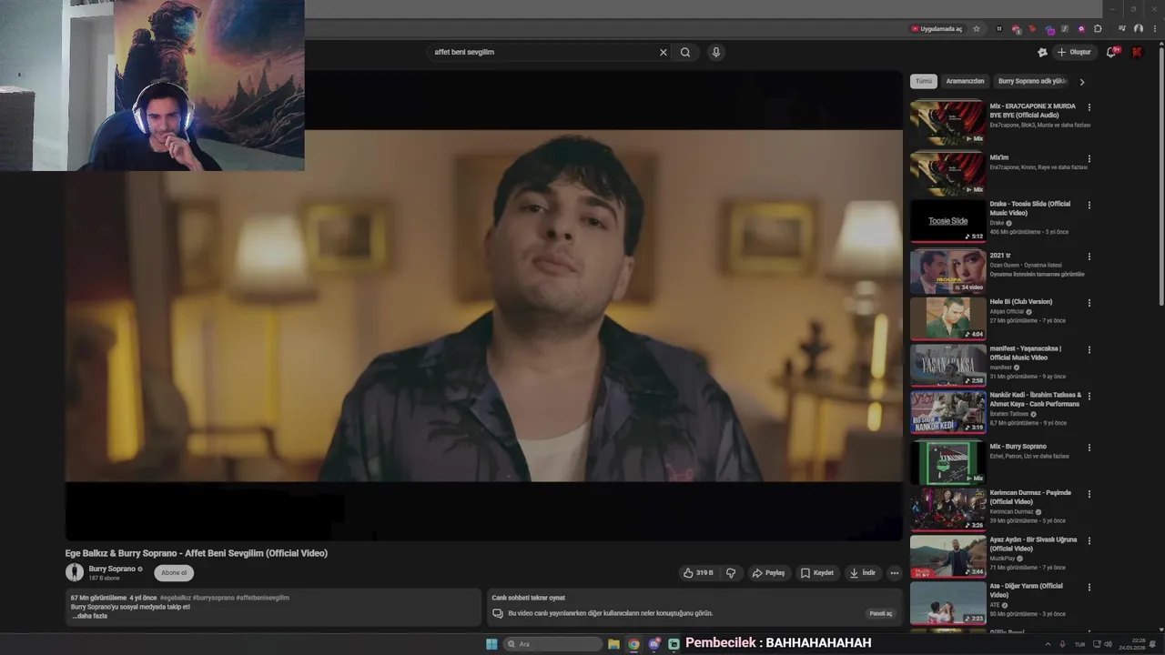Image resolution: width=1165 pixels, height=655 pixels.
Task: Expand the description with ...daha fazla
Action: (90, 616)
